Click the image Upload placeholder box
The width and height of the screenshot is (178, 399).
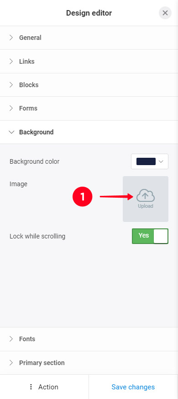pyautogui.click(x=146, y=199)
